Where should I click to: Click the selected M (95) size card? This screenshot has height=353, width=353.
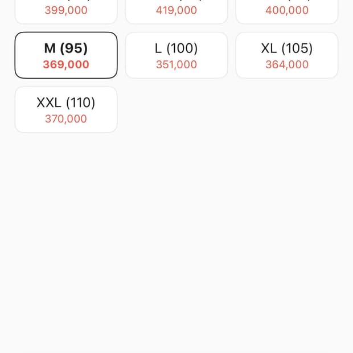click(66, 55)
